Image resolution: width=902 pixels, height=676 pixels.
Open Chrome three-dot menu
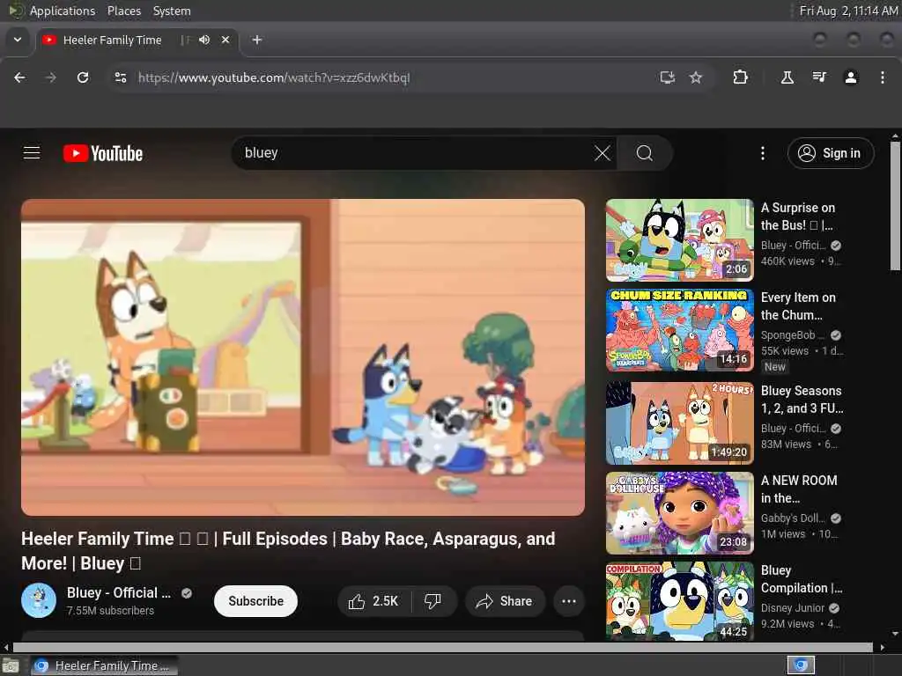coord(883,77)
